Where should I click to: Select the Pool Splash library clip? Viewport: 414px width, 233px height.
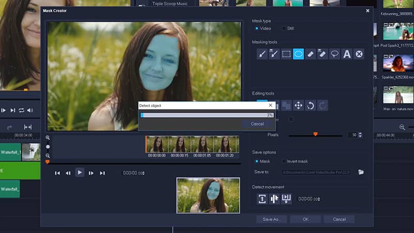pos(398,32)
